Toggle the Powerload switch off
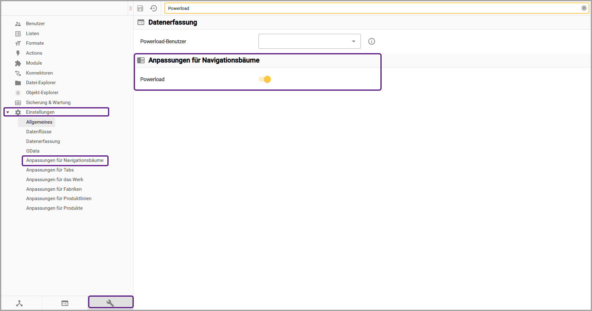 pyautogui.click(x=265, y=80)
